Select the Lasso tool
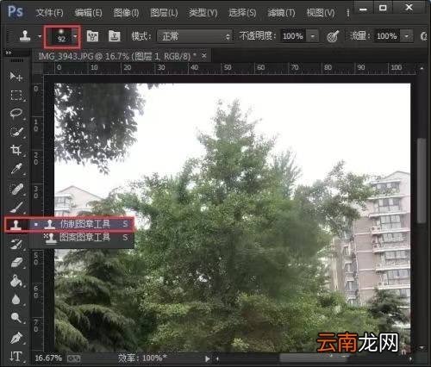Screen dimensions: 431x367 tap(16, 114)
